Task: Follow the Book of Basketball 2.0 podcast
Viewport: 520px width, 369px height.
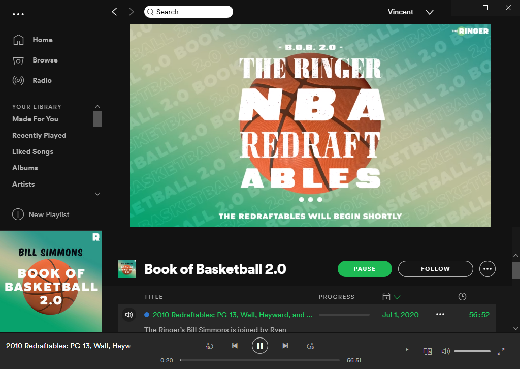Action: (435, 269)
